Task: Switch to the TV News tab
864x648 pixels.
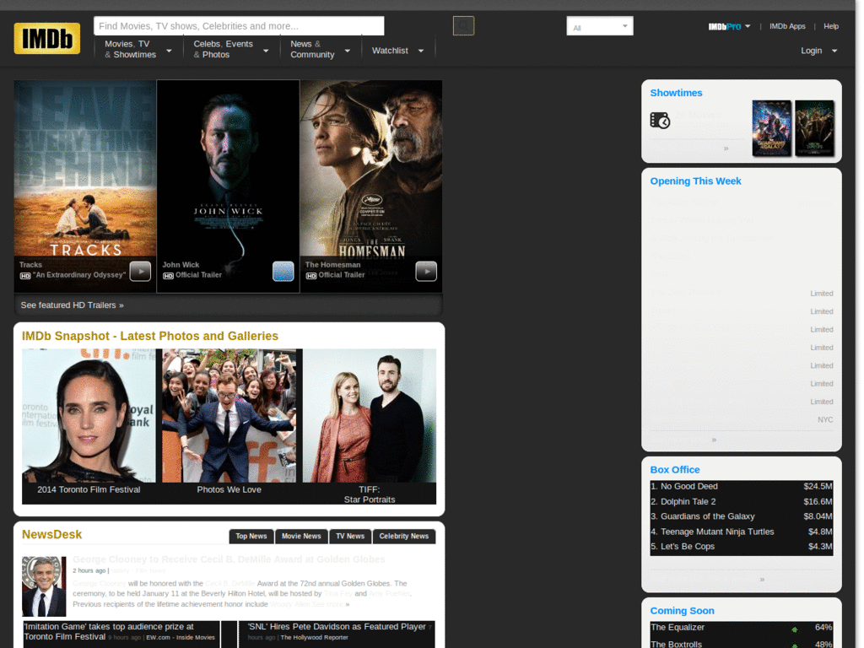Action: [x=350, y=536]
